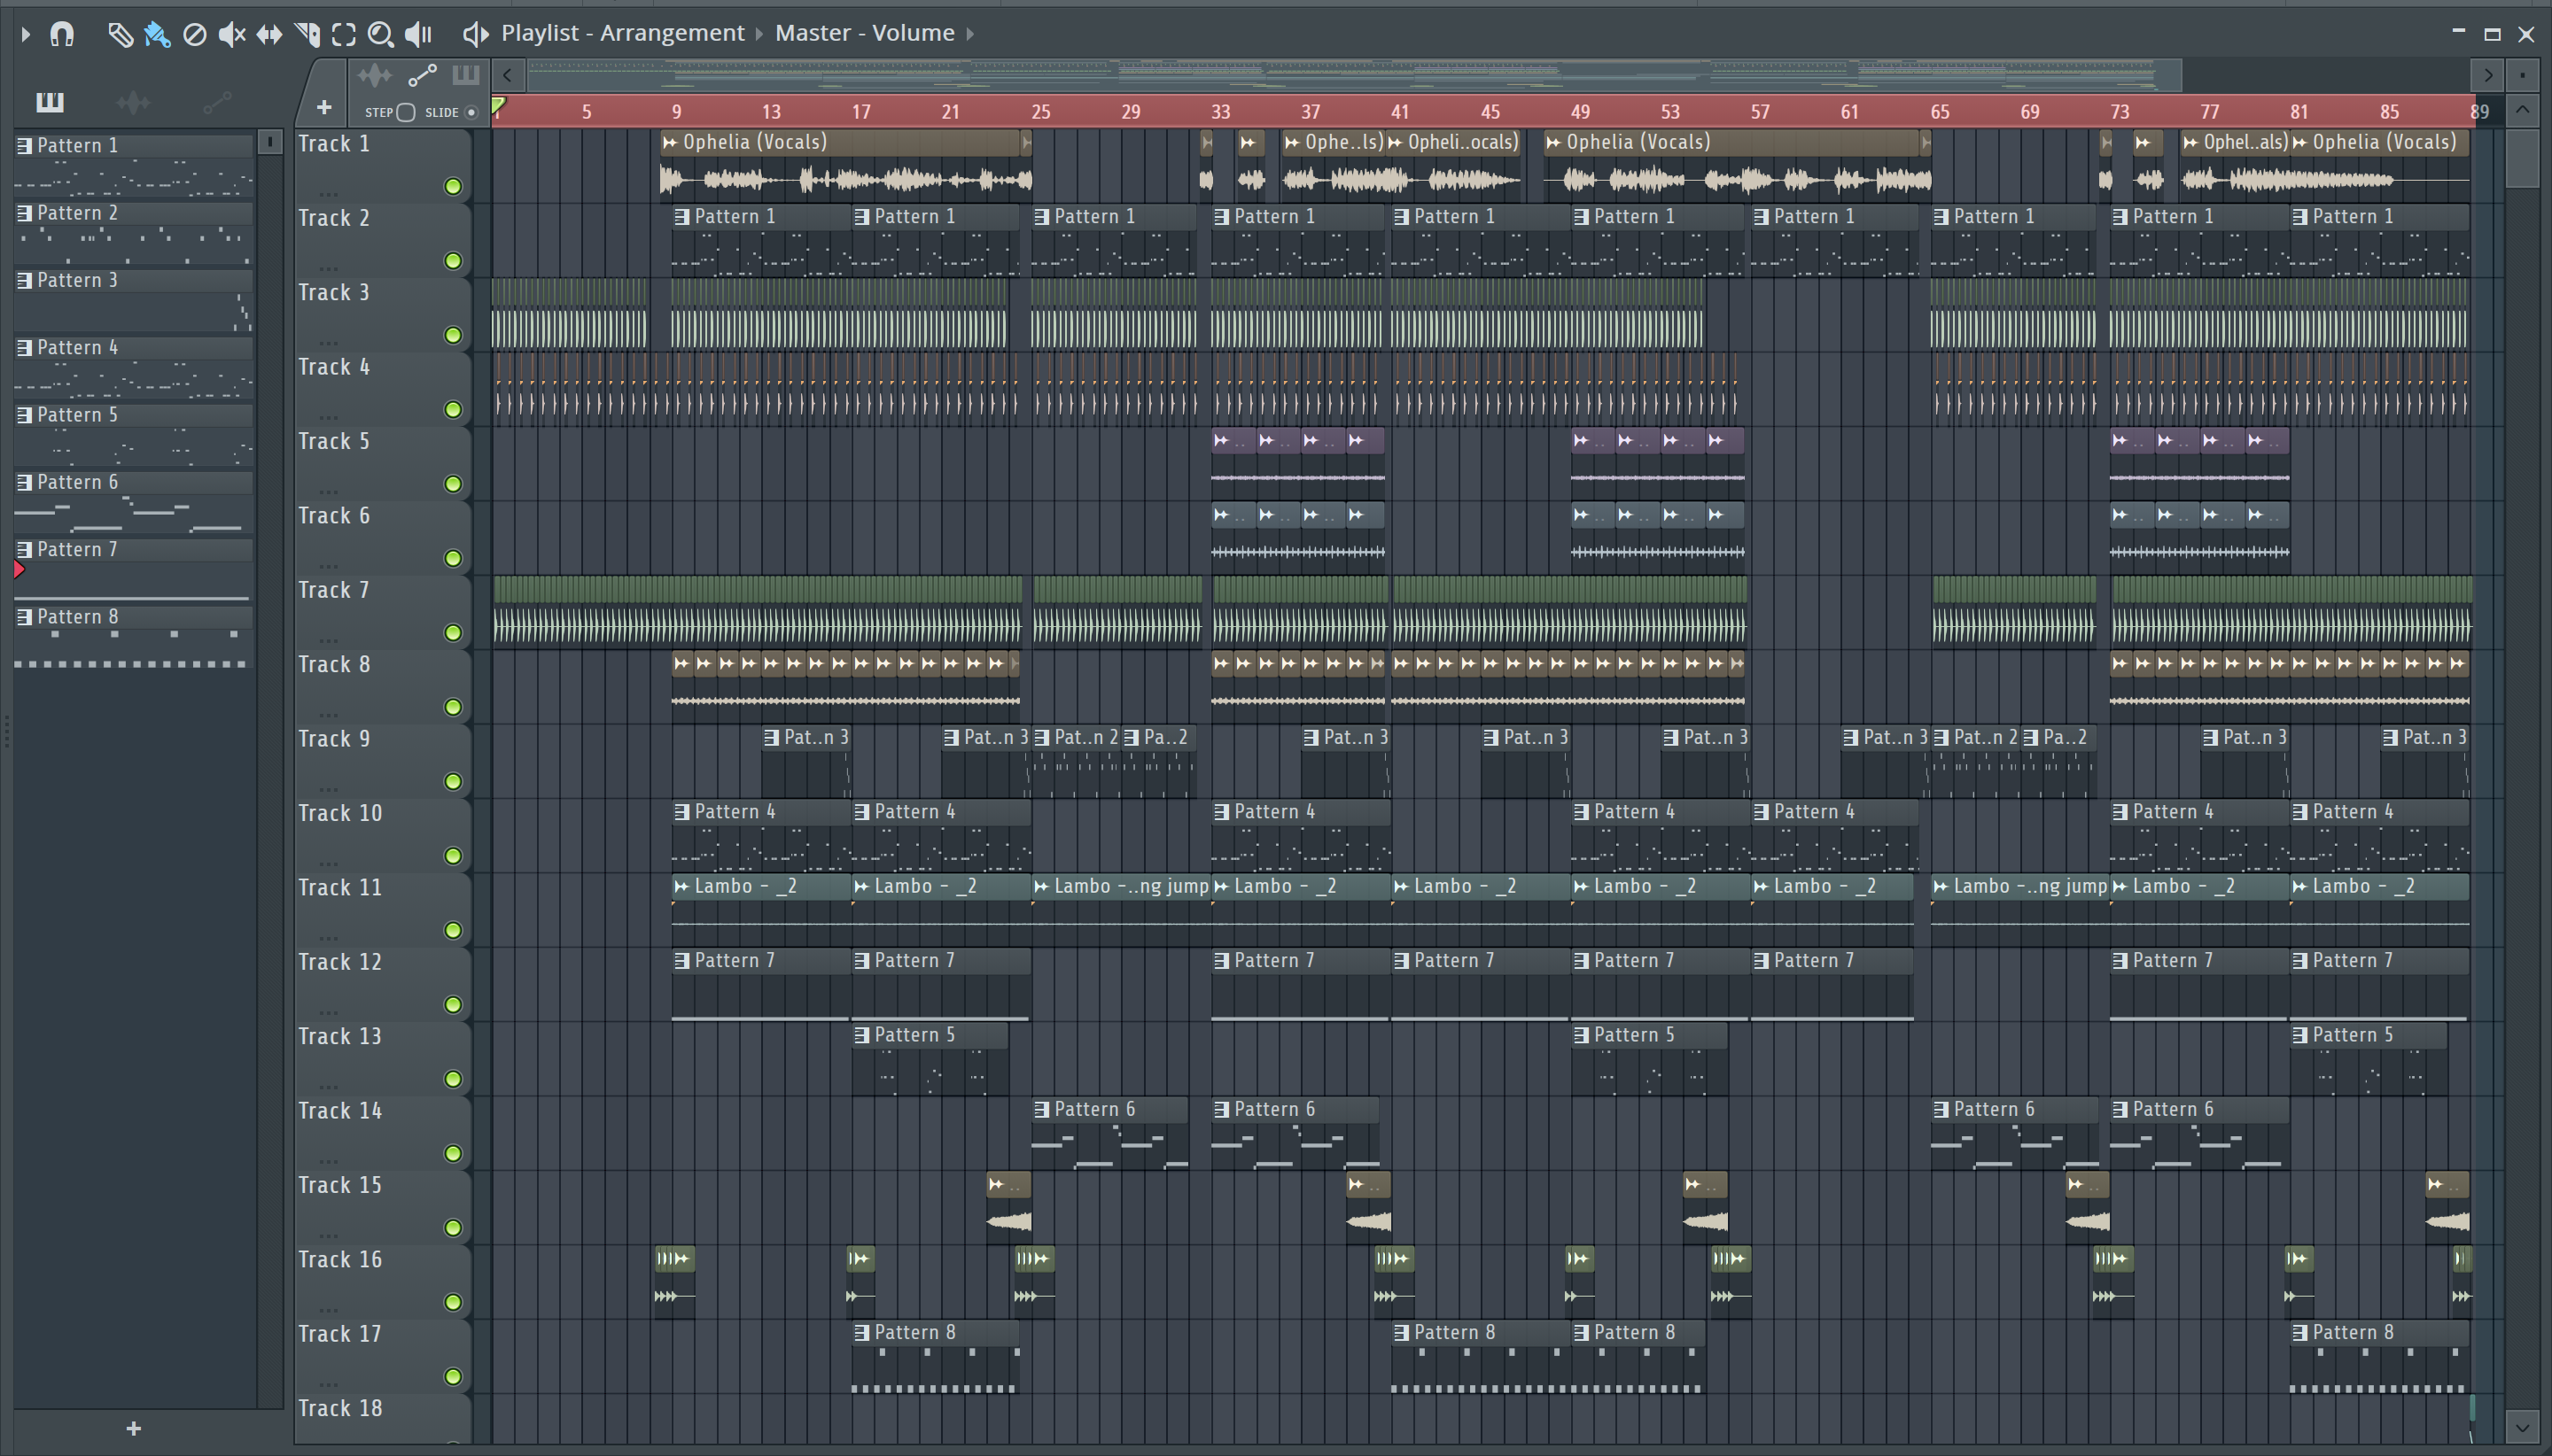Screen dimensions: 2552x1456
Task: Toggle the Track 8 mute light
Action: click(x=453, y=707)
